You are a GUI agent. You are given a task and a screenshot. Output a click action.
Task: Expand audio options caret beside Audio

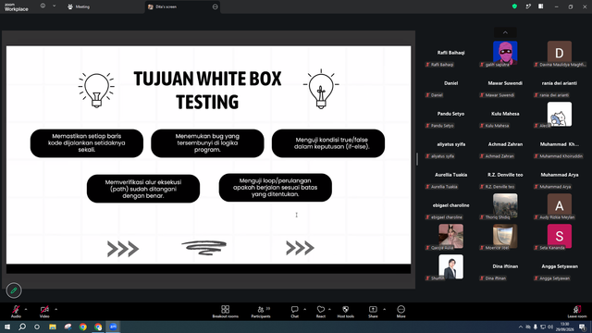pyautogui.click(x=26, y=309)
